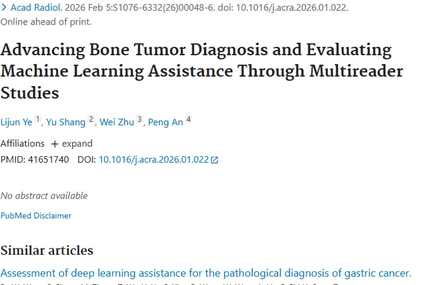Open the PubMed Disclaimer link
427x285 pixels.
36,215
